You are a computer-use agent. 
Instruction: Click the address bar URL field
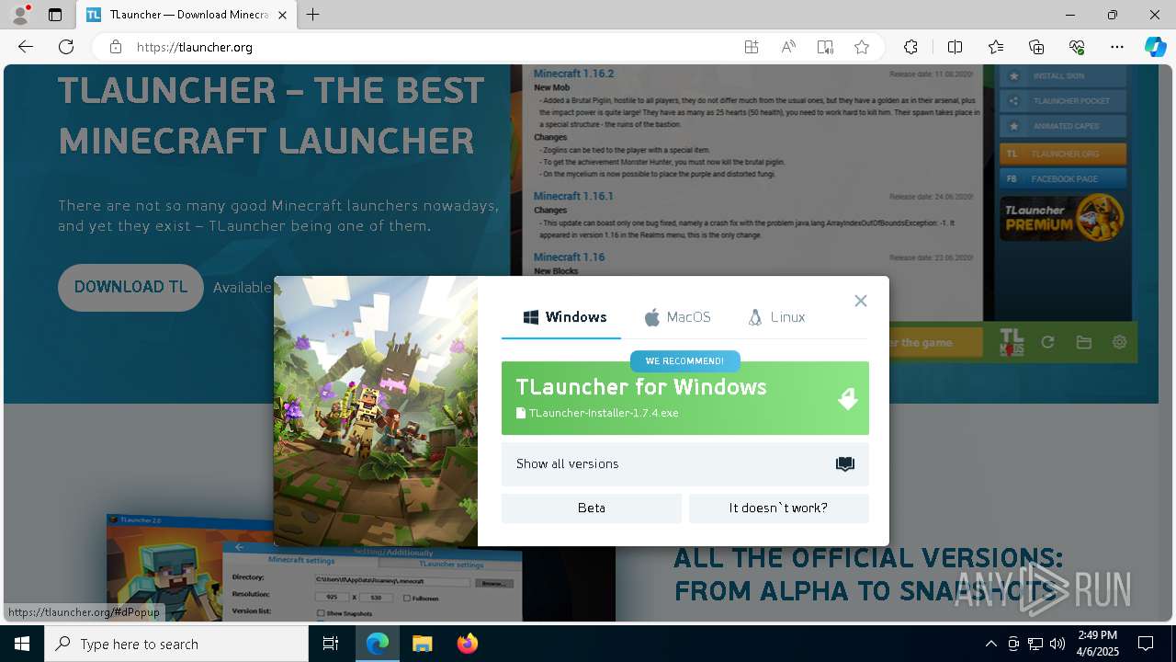(x=432, y=47)
